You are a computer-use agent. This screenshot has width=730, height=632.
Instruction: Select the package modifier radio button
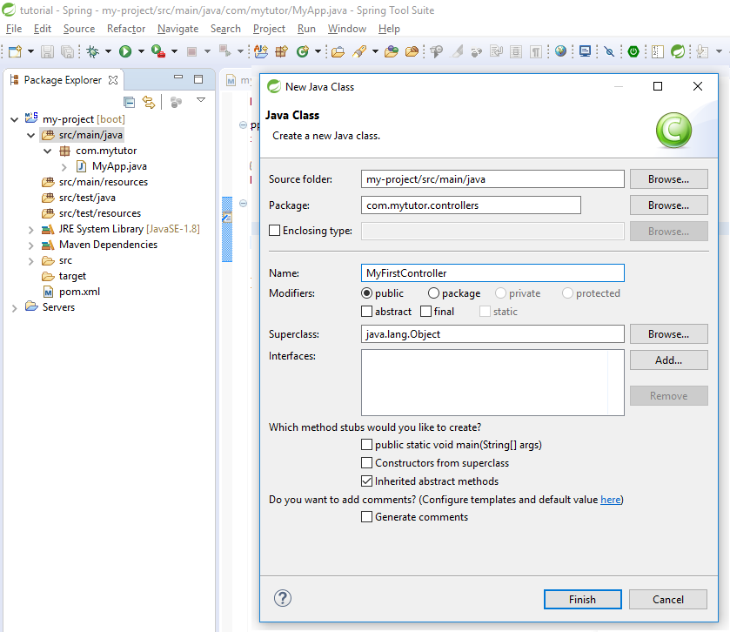click(x=433, y=293)
